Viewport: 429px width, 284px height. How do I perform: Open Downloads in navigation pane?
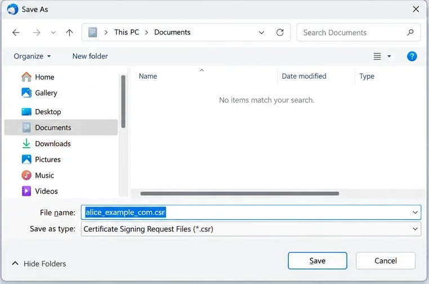61,143
